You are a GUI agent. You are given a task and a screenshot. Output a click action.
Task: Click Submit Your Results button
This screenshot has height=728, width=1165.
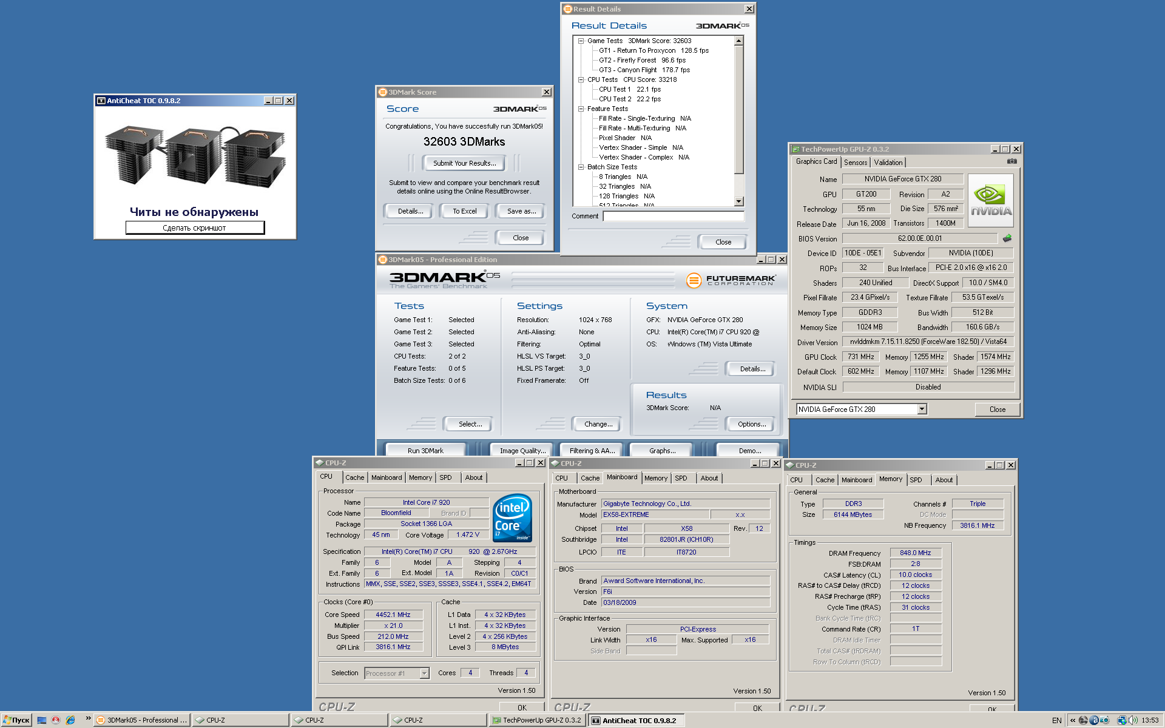465,163
